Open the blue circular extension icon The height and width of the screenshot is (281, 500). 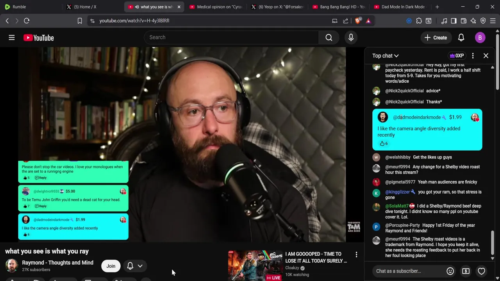[409, 21]
